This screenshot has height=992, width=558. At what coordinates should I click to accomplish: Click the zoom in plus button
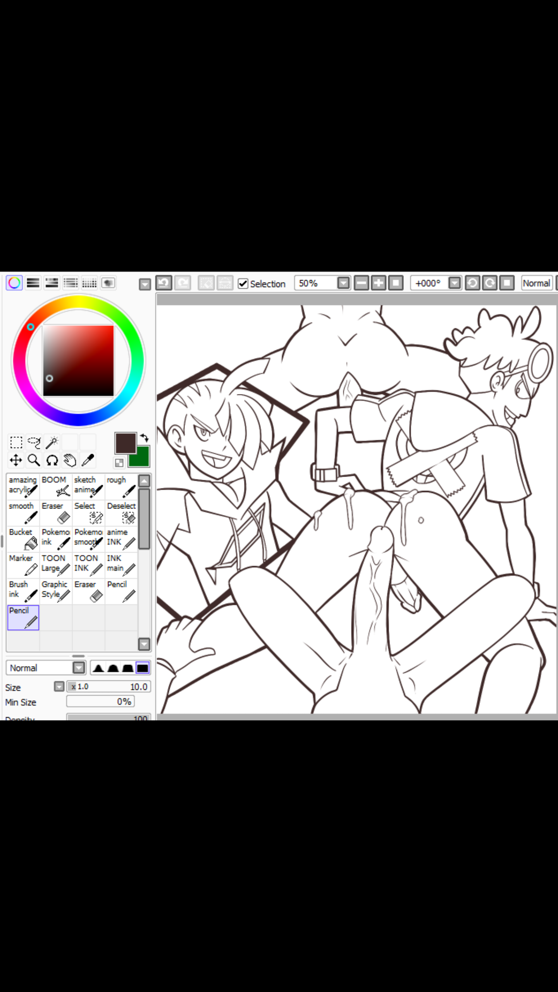point(379,283)
